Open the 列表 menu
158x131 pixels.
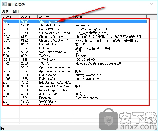pyautogui.click(x=5, y=11)
